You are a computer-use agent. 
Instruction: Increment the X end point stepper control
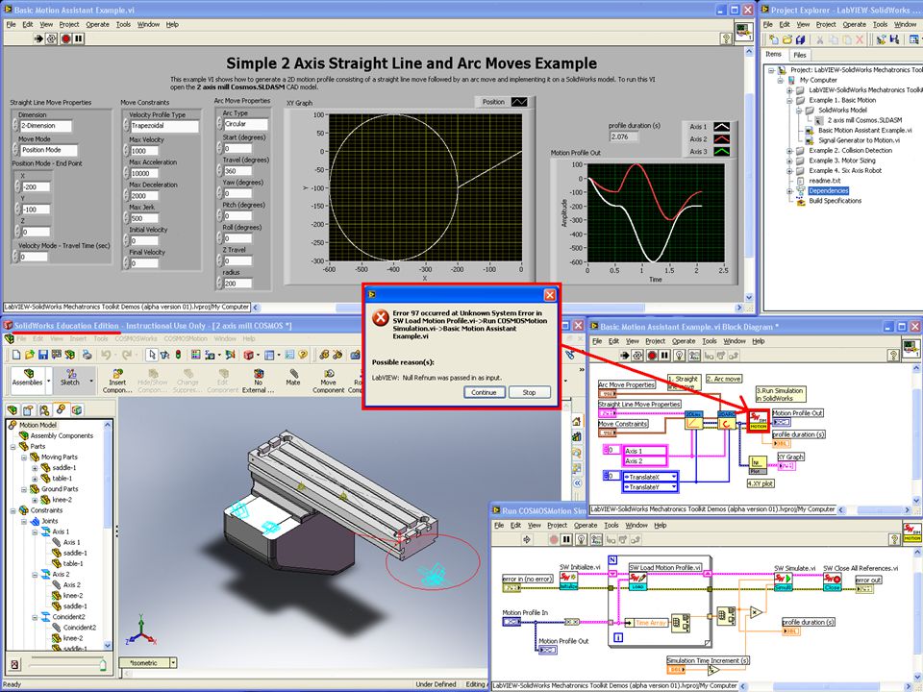point(17,184)
